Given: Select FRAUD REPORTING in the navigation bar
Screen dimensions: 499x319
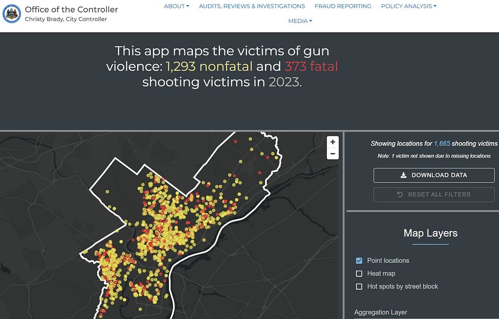Looking at the screenshot, I should [343, 6].
